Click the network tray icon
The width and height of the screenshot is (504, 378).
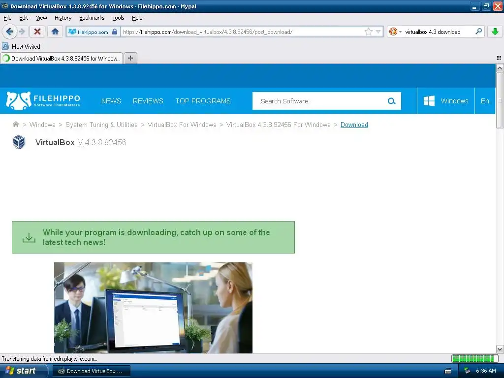tap(467, 371)
